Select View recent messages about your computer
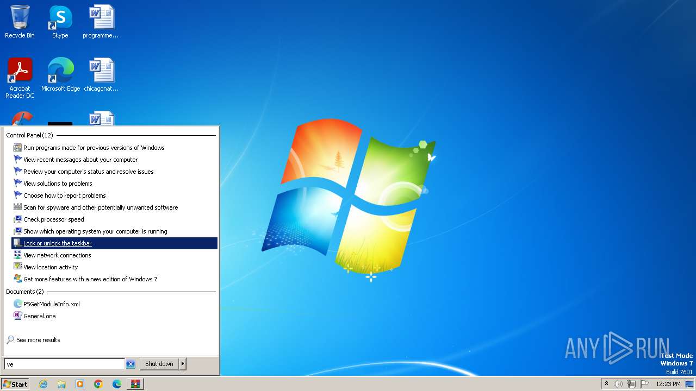 pos(114,160)
